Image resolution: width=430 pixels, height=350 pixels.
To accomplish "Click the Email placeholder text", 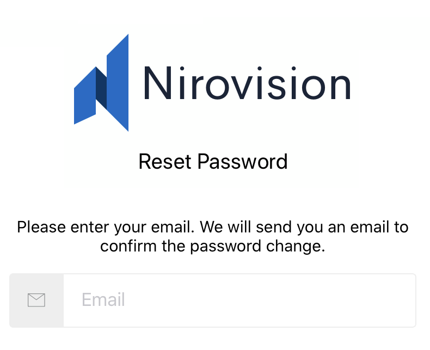I will (103, 300).
